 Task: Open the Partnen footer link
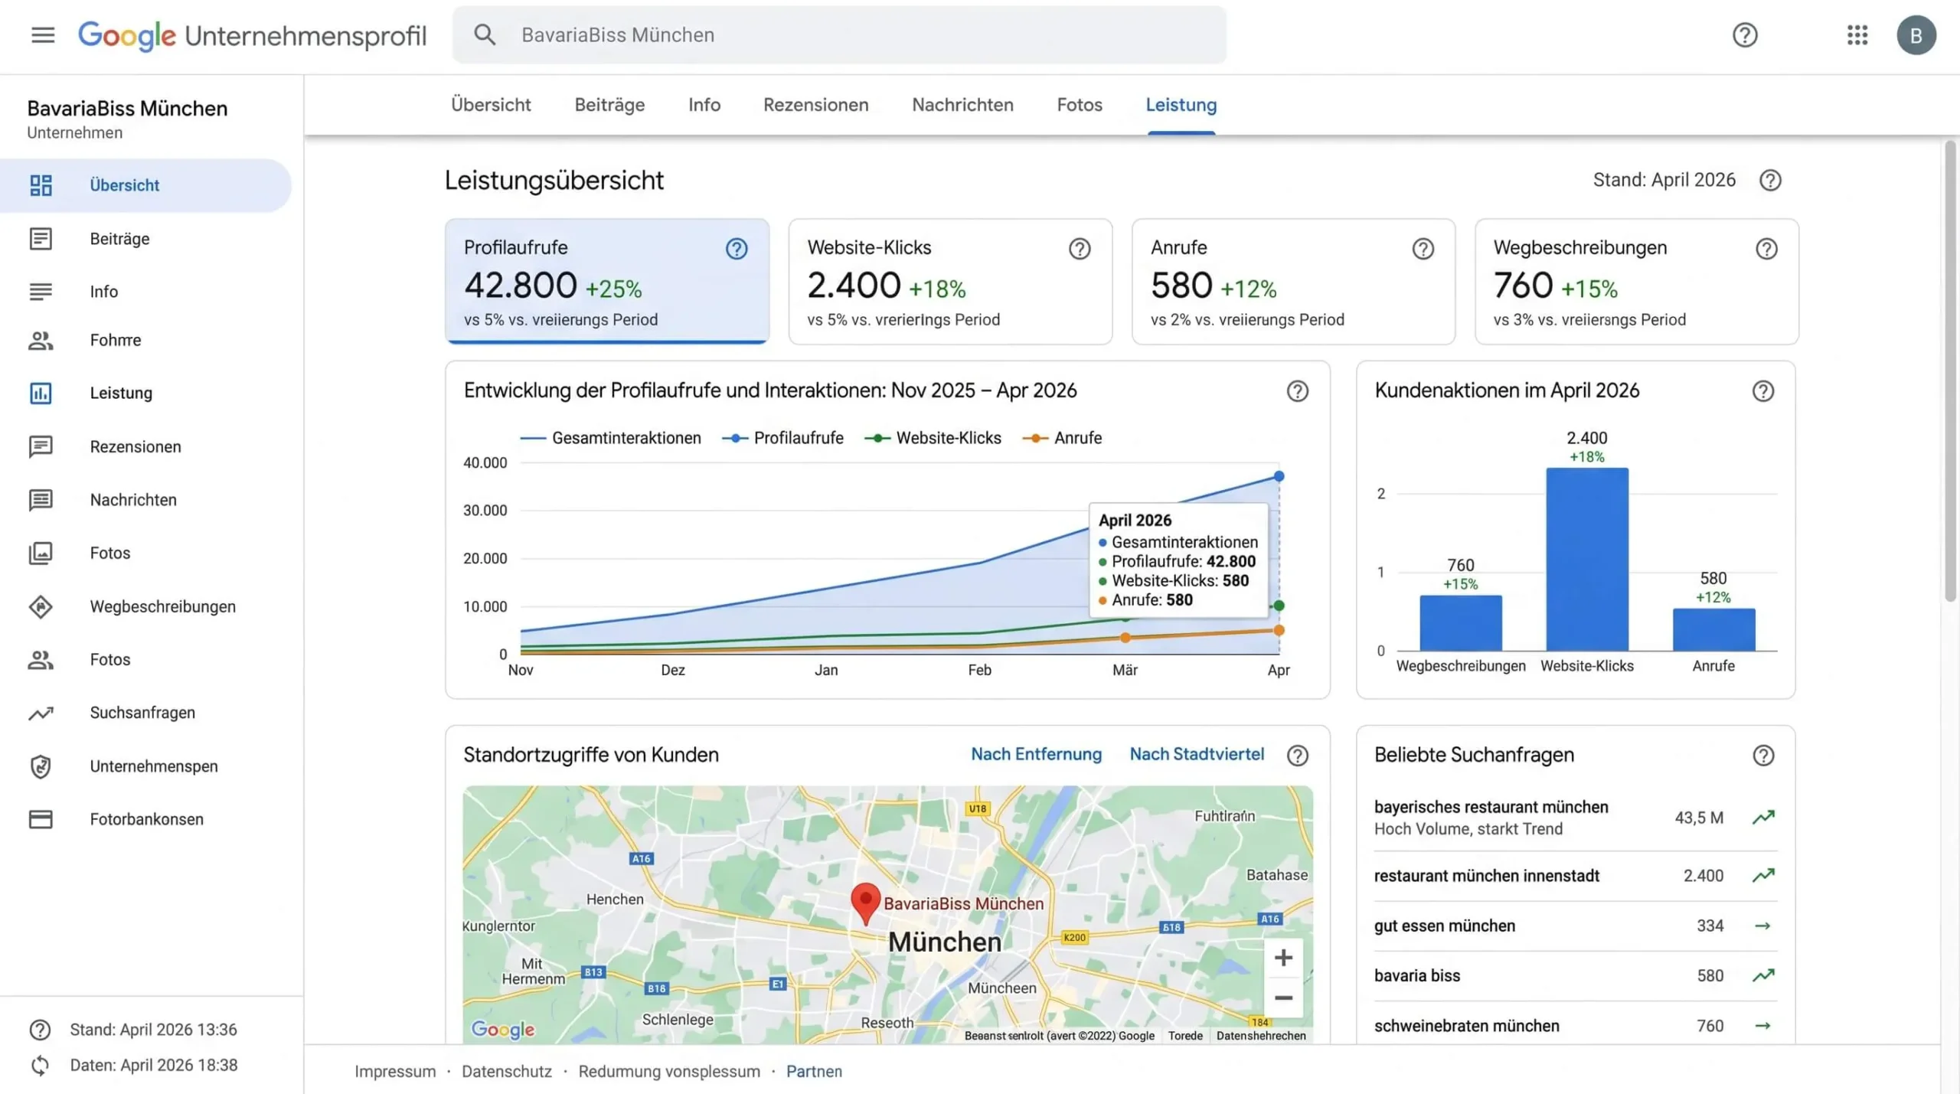pyautogui.click(x=814, y=1071)
